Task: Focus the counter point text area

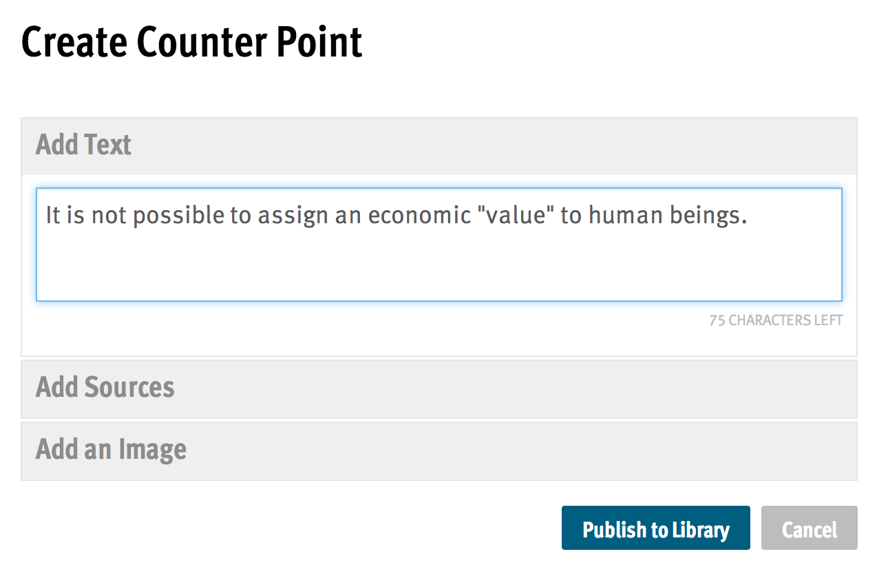Action: tap(439, 245)
